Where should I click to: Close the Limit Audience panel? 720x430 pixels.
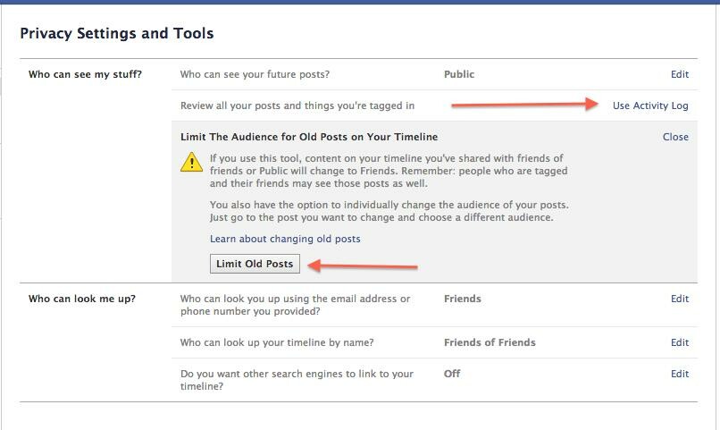click(x=675, y=137)
